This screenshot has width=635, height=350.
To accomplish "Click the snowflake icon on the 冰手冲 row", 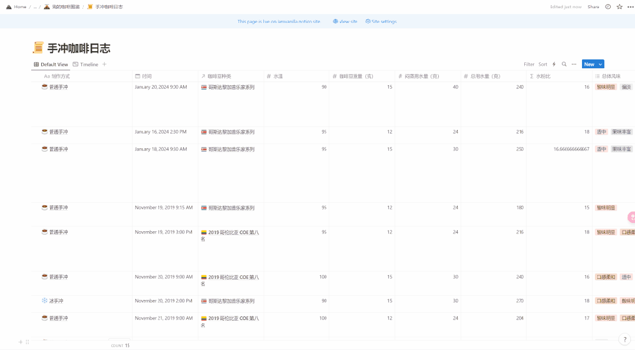I will [45, 301].
